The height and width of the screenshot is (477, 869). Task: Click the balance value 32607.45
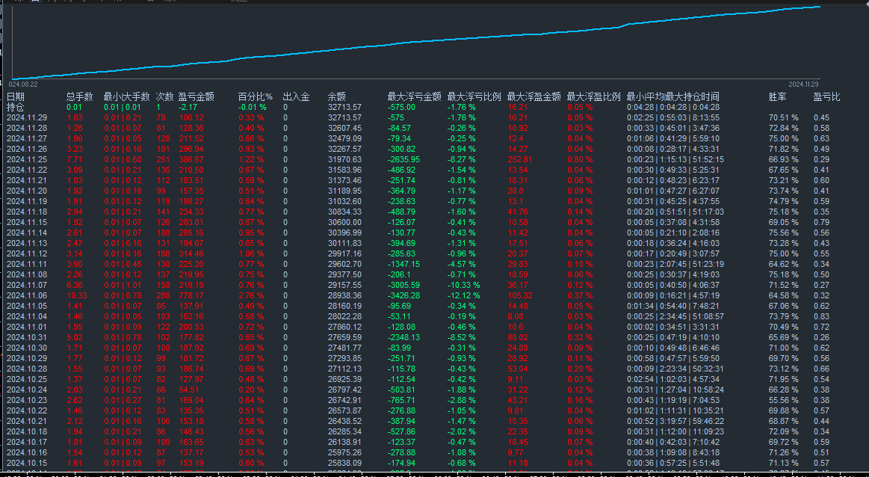[x=344, y=128]
